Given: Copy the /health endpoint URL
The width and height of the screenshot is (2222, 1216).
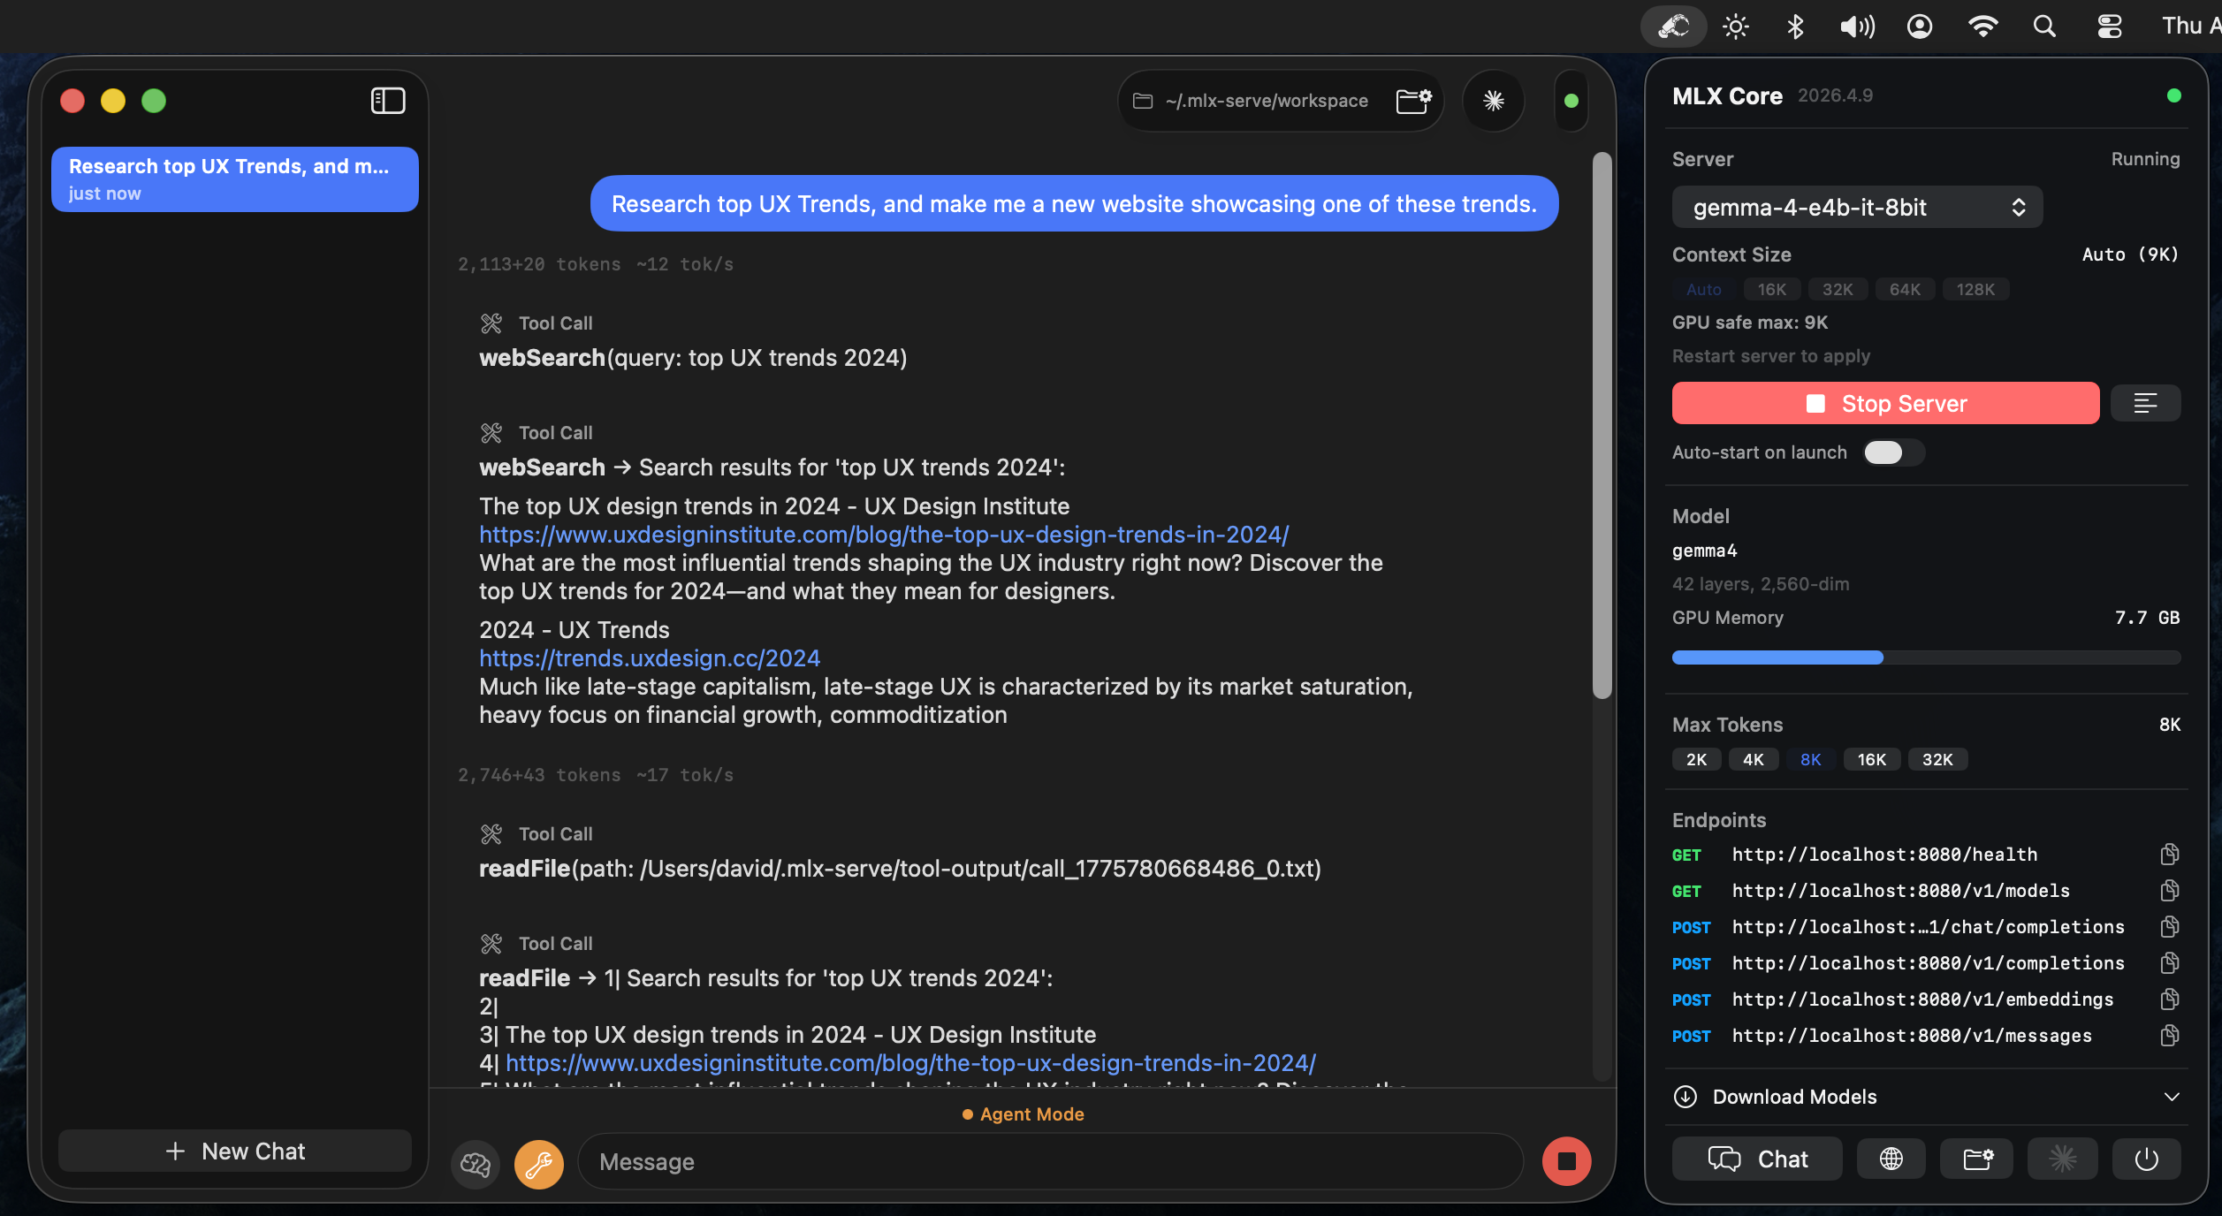Looking at the screenshot, I should pyautogui.click(x=2169, y=855).
